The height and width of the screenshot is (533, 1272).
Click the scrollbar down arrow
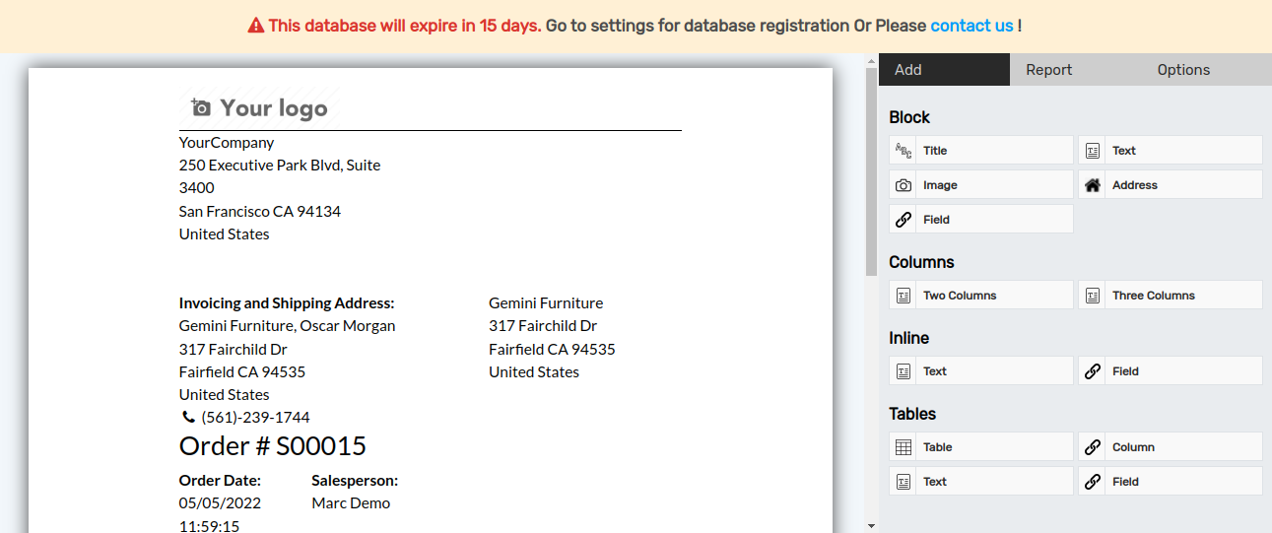pyautogui.click(x=871, y=526)
